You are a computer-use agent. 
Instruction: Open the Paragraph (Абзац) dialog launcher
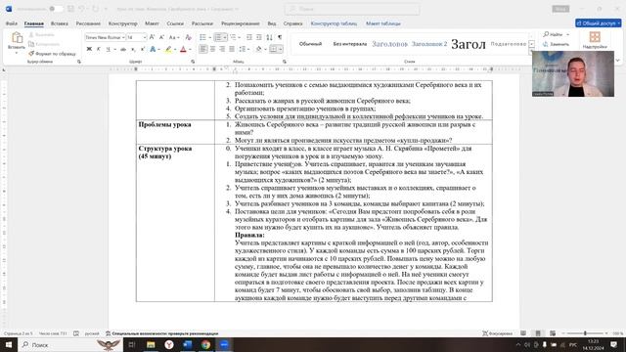(285, 62)
